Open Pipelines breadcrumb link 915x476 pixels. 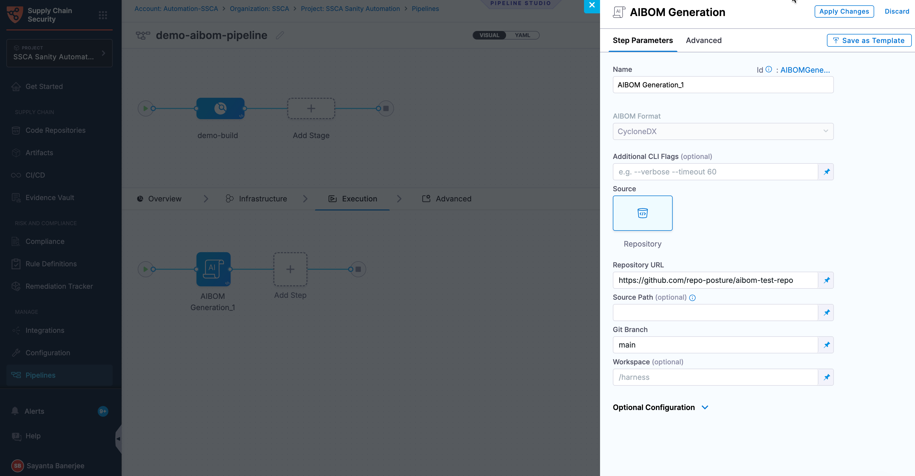[x=425, y=9]
